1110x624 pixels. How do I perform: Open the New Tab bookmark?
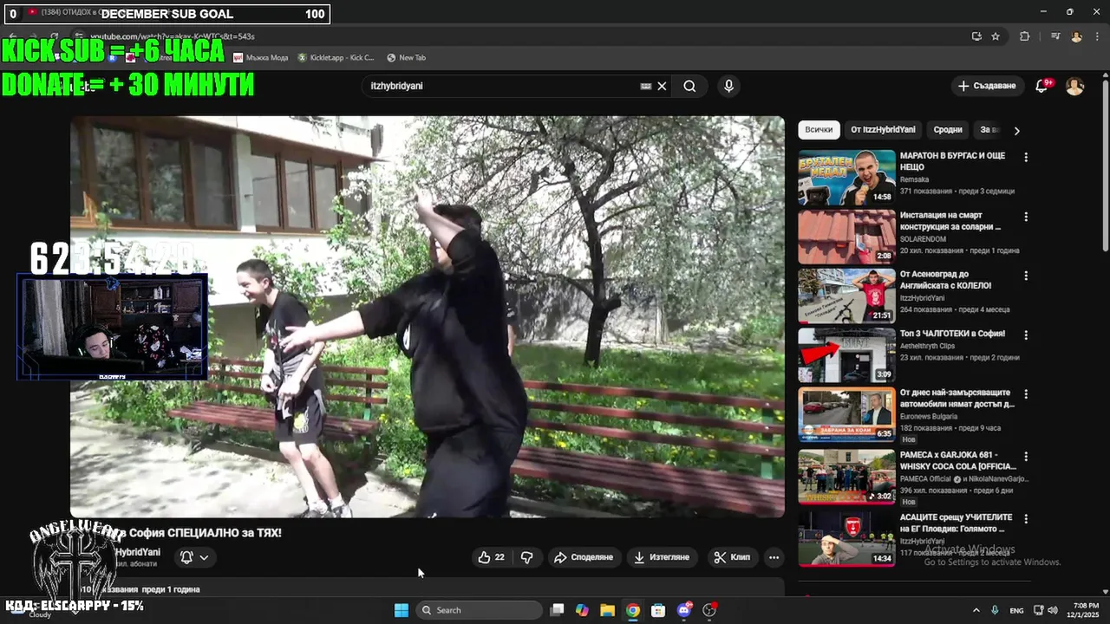point(406,57)
